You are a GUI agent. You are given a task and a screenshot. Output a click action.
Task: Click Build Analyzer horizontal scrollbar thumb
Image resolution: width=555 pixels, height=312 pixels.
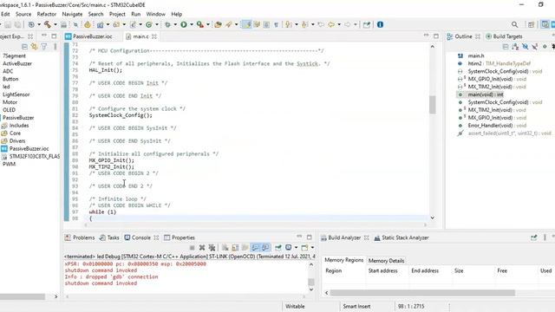tap(422, 293)
